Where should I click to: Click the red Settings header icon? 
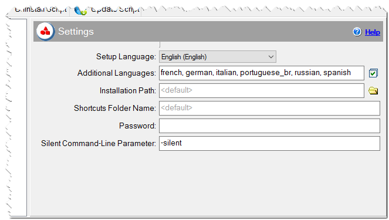coord(45,32)
